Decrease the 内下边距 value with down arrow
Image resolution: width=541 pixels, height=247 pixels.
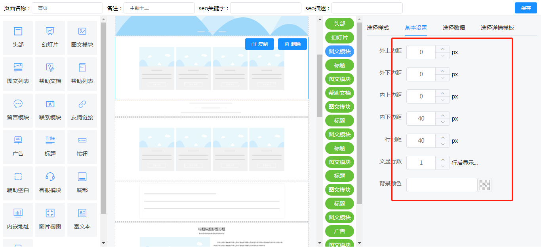click(x=442, y=122)
